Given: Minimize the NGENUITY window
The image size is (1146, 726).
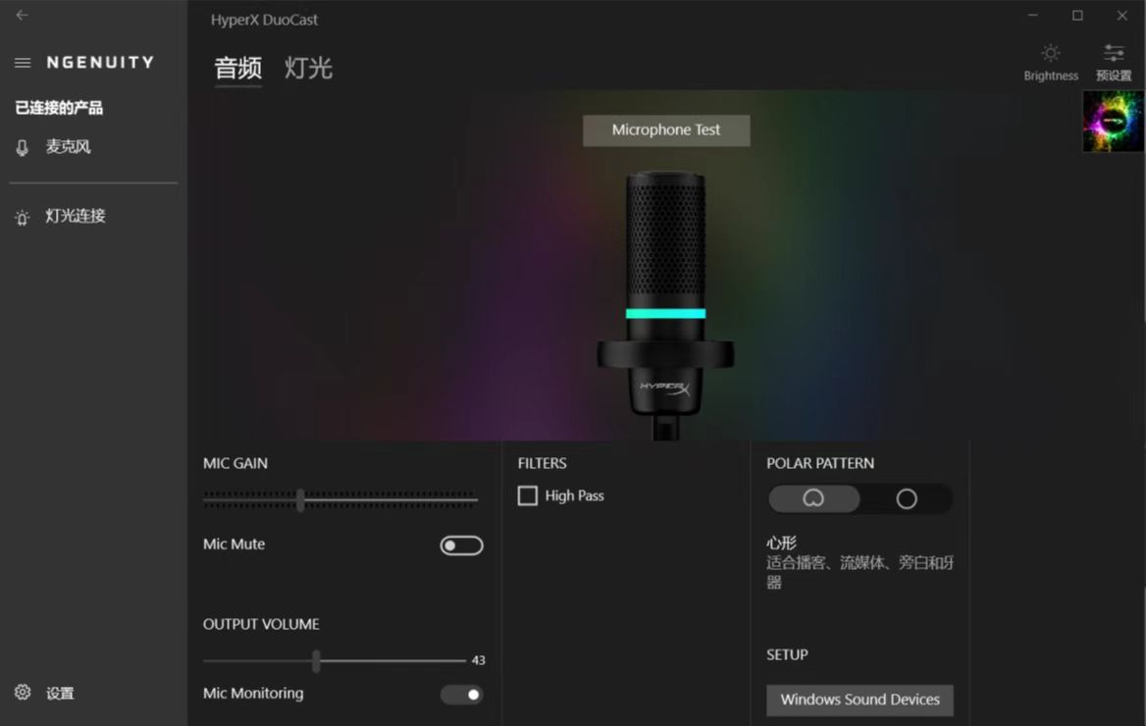Looking at the screenshot, I should (1032, 16).
